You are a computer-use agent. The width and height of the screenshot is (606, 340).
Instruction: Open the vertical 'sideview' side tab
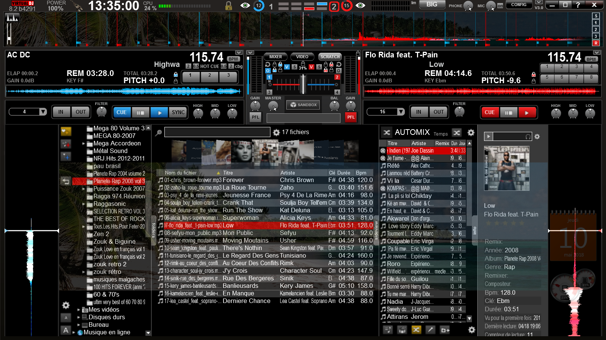376,231
